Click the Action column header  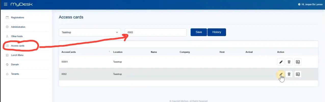pyautogui.click(x=281, y=52)
